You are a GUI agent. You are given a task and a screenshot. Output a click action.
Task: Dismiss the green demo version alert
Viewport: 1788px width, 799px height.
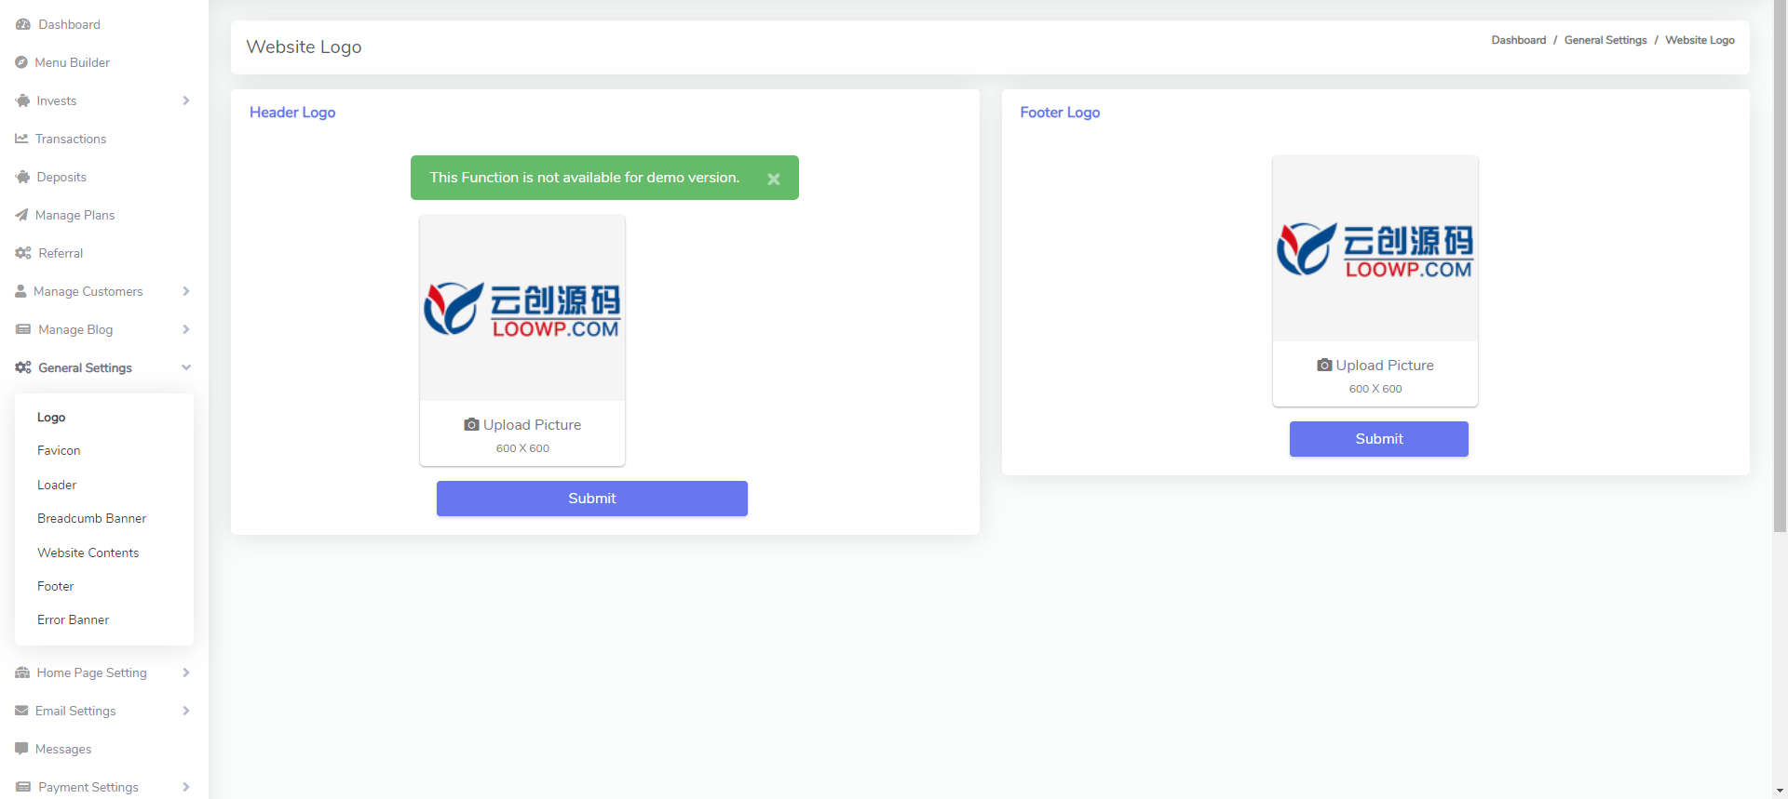(x=773, y=179)
